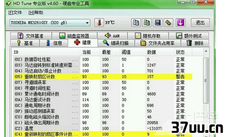Open options via tools icon
The width and height of the screenshot is (228, 137).
pos(168,23)
